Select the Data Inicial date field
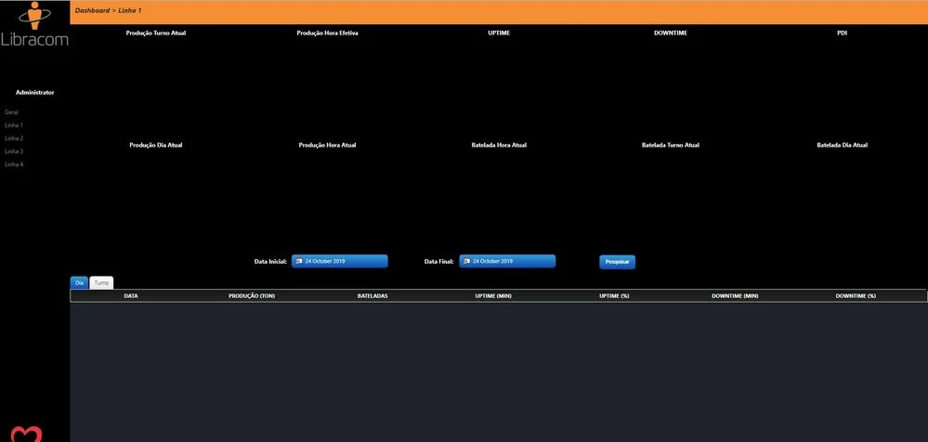Image resolution: width=928 pixels, height=442 pixels. (x=340, y=261)
